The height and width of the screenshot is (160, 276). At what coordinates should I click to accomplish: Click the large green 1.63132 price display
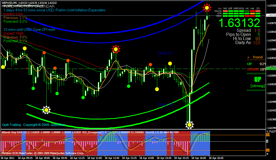tap(239, 23)
